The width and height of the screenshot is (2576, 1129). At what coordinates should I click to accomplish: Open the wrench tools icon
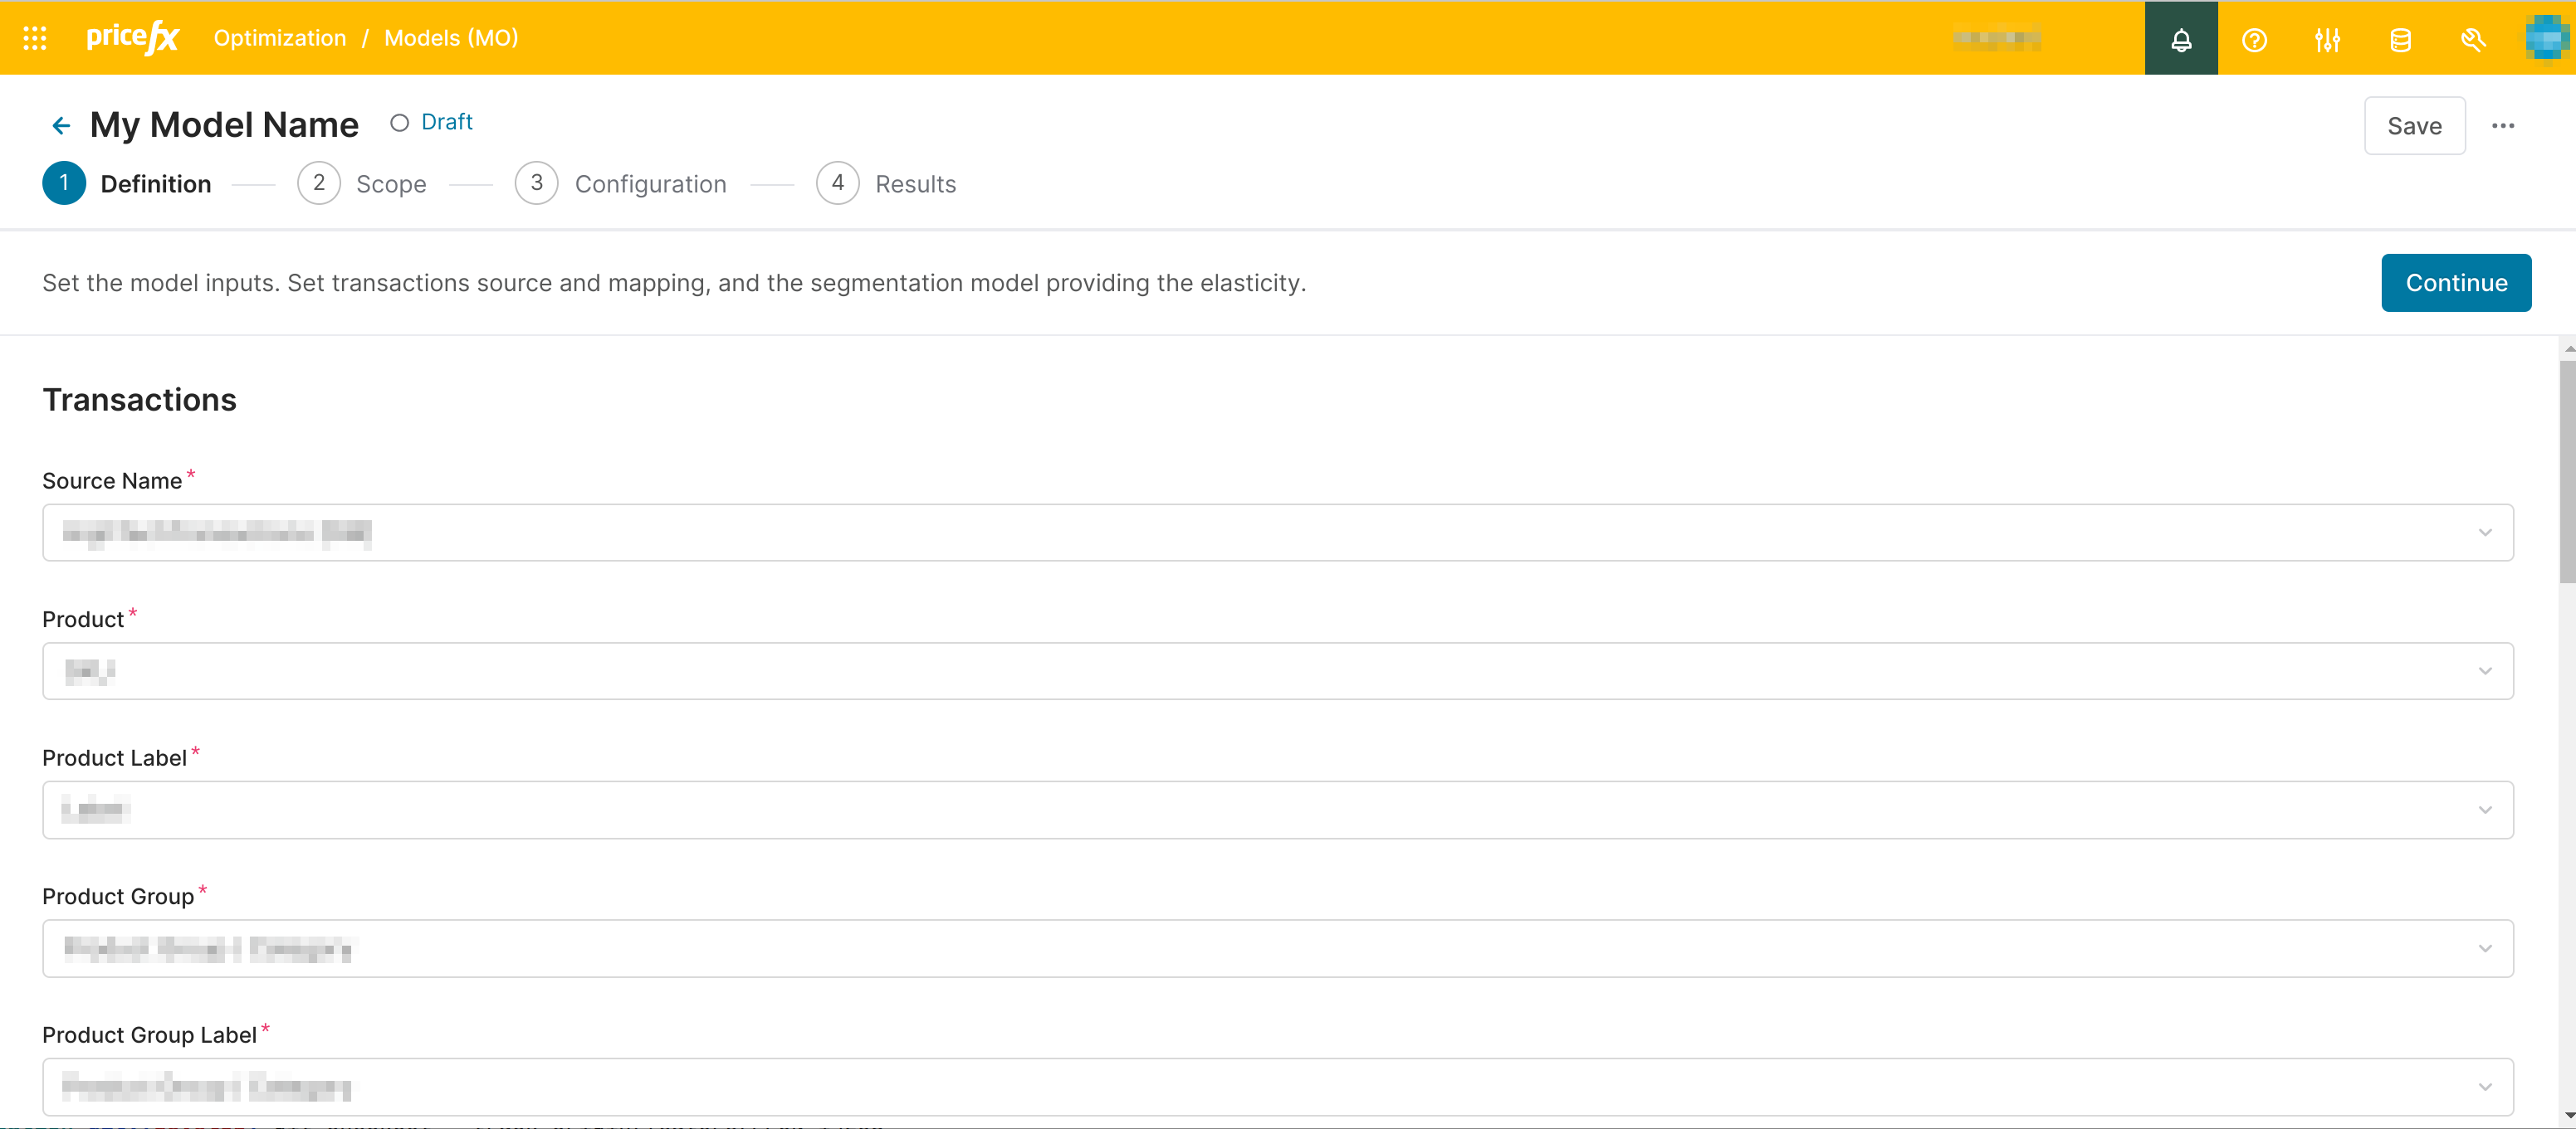(x=2473, y=39)
